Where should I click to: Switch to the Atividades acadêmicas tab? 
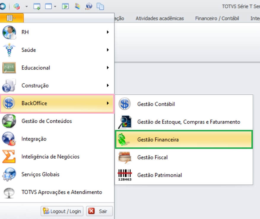pyautogui.click(x=160, y=18)
